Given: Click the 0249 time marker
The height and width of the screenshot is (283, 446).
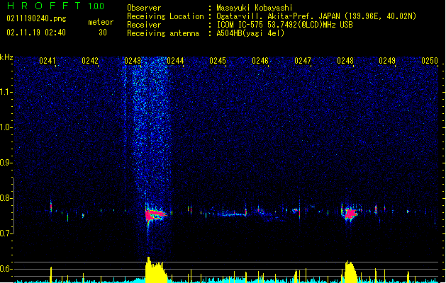Looking at the screenshot, I should [x=387, y=61].
